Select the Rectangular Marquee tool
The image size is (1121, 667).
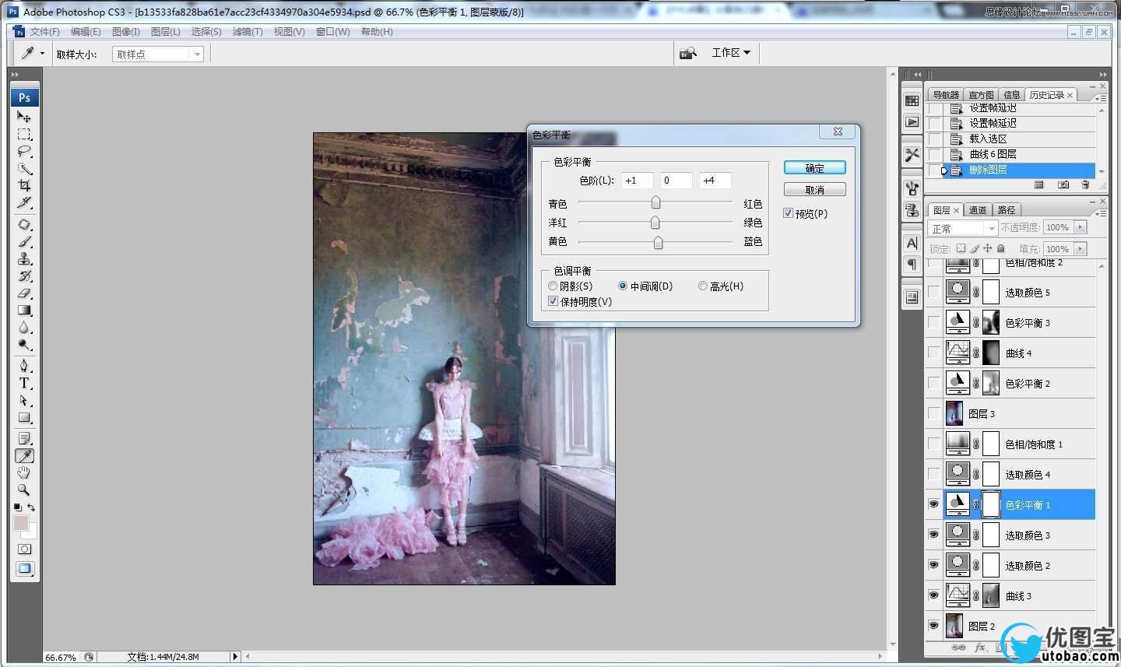pos(24,135)
